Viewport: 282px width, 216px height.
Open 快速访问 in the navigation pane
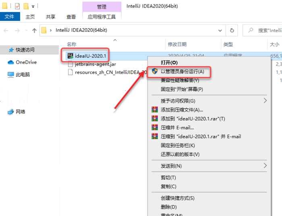[x=25, y=50]
